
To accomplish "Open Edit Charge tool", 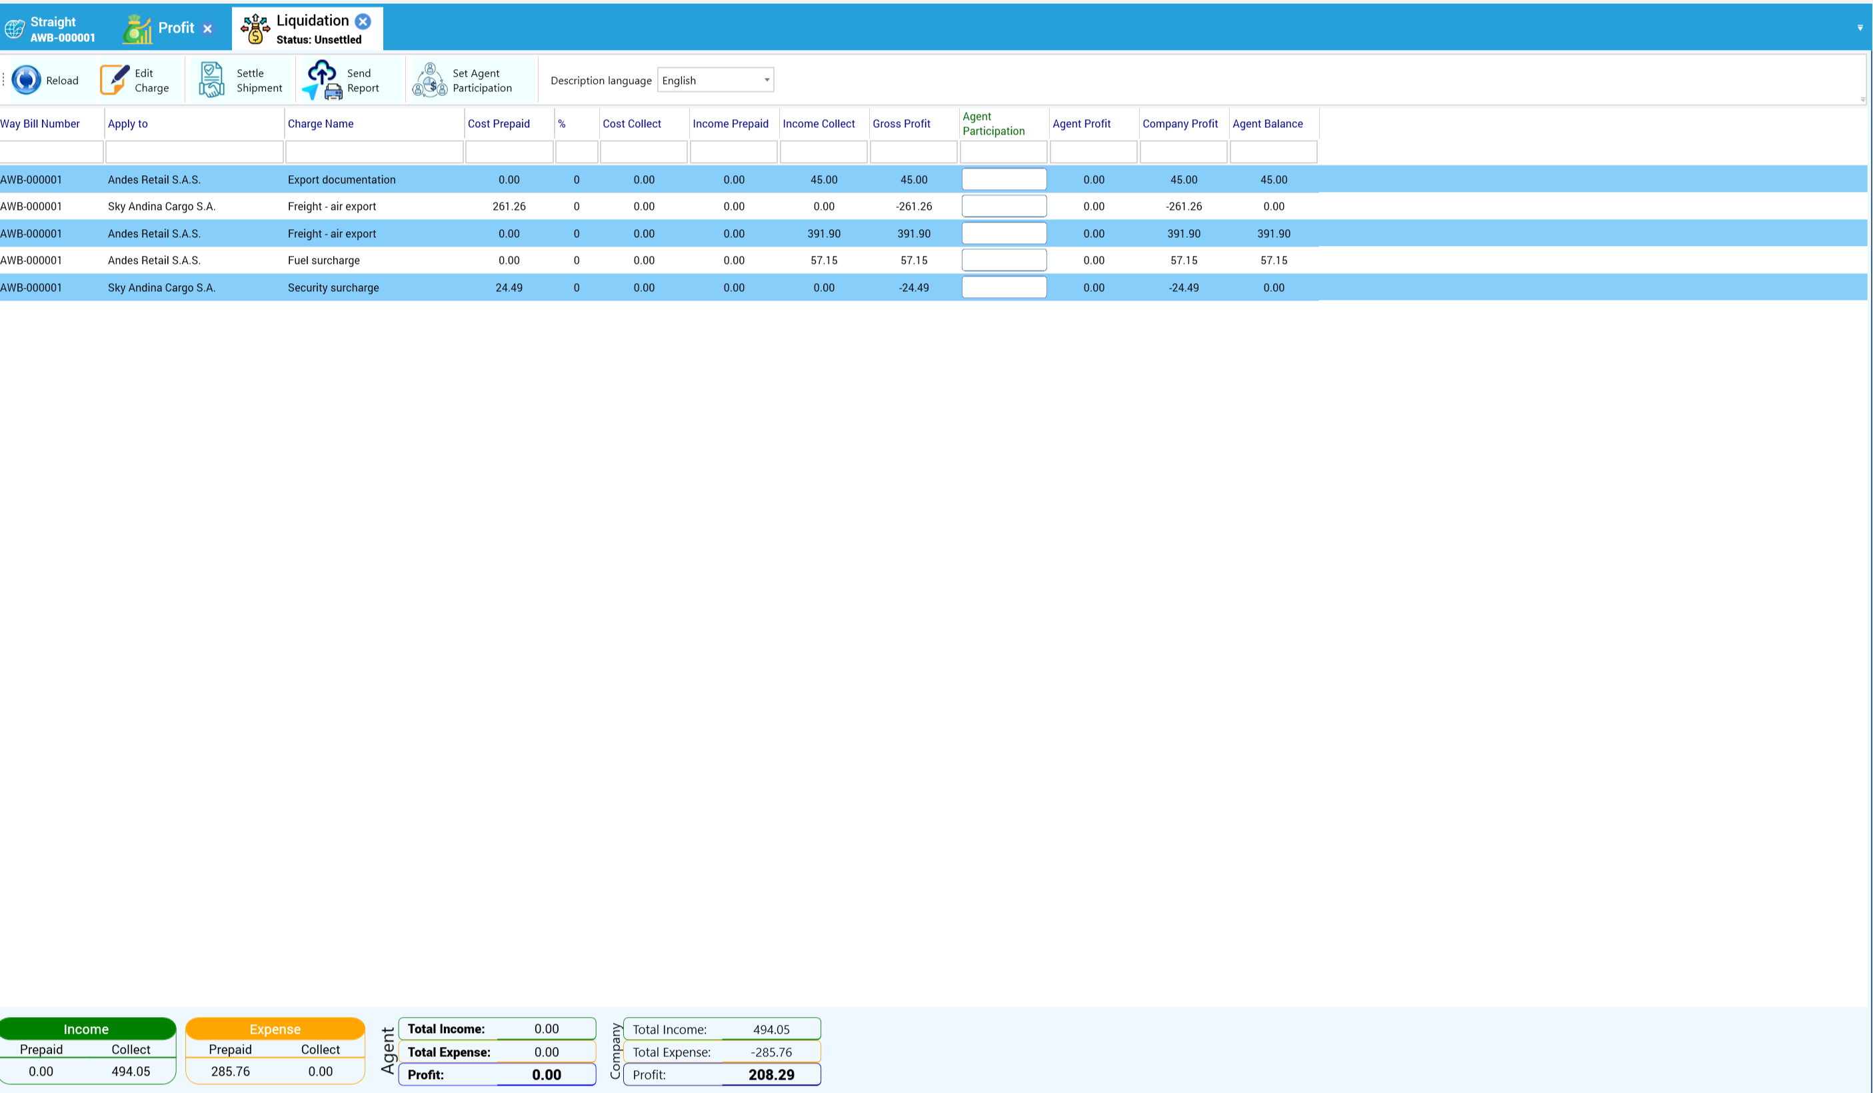I will tap(135, 80).
